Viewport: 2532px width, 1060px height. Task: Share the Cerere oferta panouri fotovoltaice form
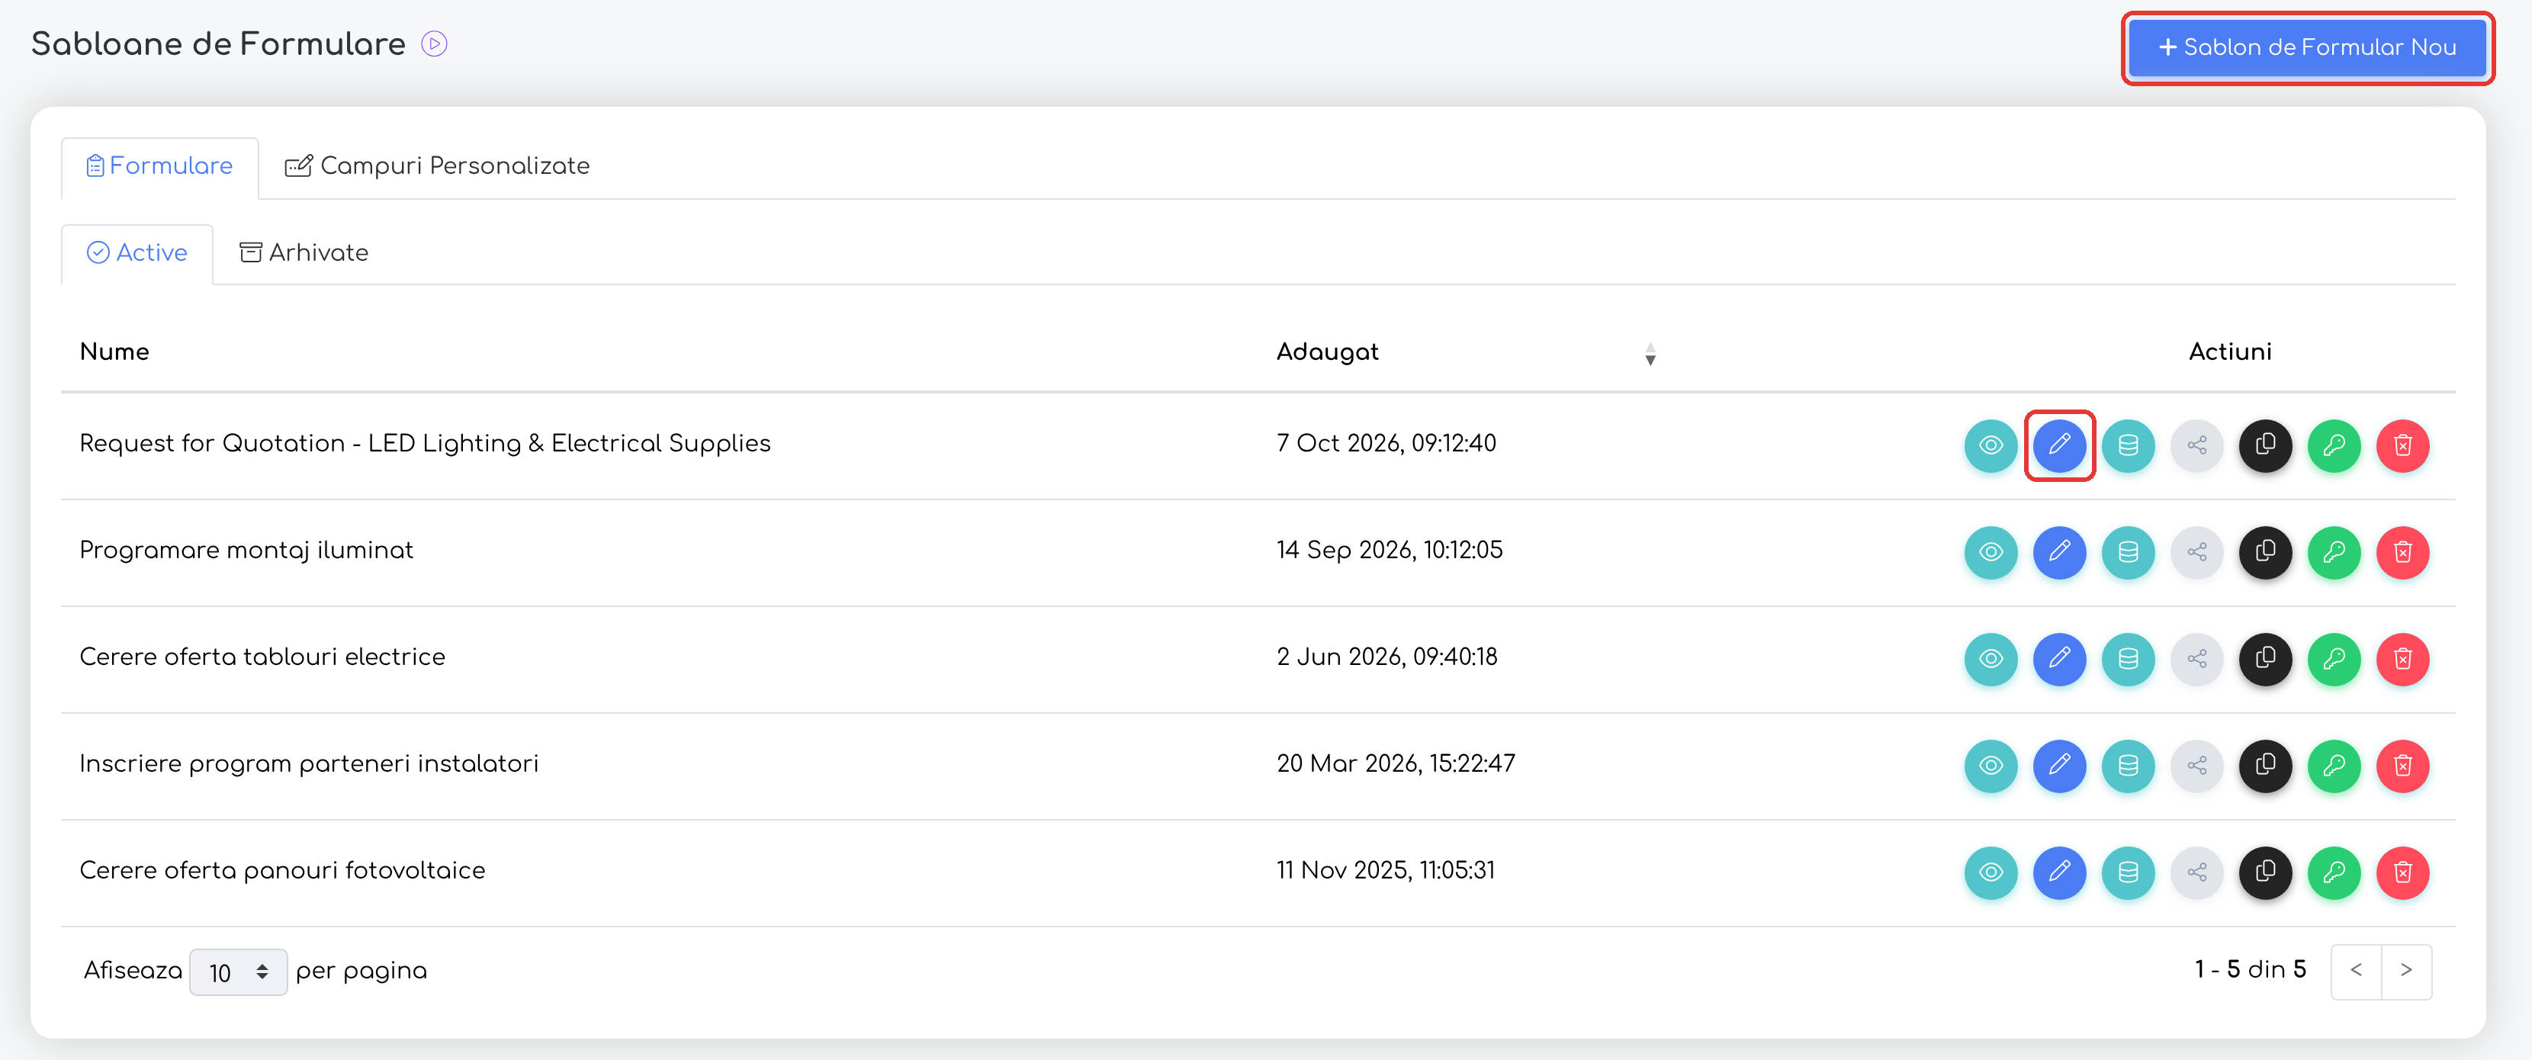[2197, 872]
